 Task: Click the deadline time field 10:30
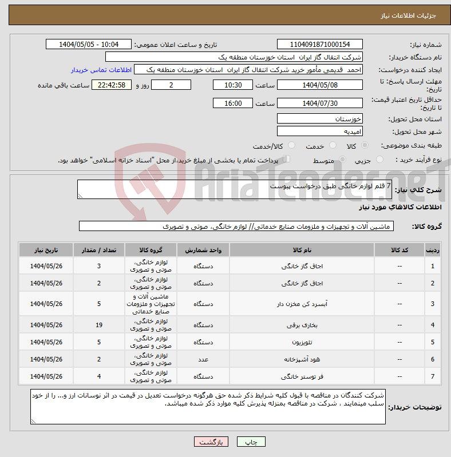click(x=233, y=85)
